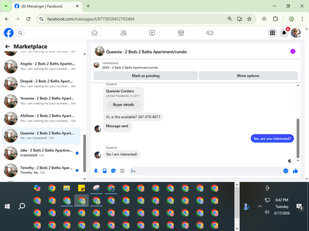The image size is (309, 231).
Task: Open Angelo's conversation
Action: (x=41, y=67)
